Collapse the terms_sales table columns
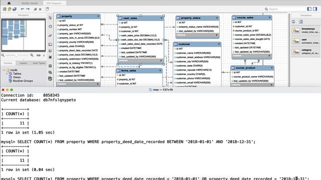Image resolution: width=321 pixels, height=180 pixels. (160, 70)
